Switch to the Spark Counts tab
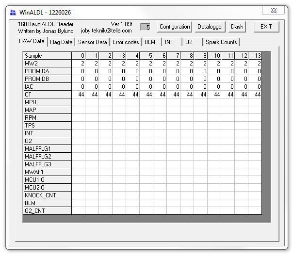 coord(221,42)
